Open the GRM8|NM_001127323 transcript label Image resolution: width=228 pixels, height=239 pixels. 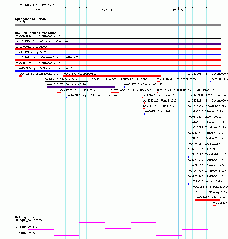point(28,220)
